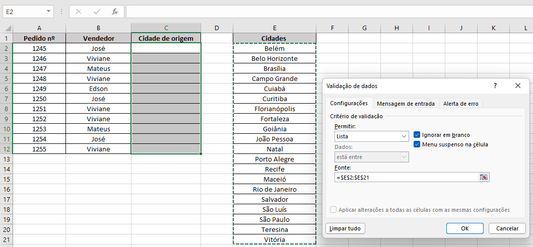Click the help question mark in dialog
The image size is (533, 247).
pos(495,86)
